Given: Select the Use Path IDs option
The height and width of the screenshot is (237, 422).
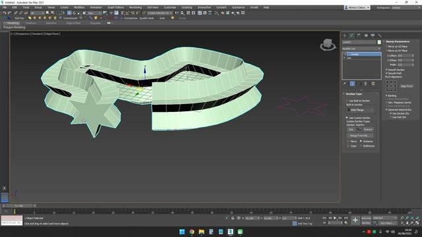Looking at the screenshot, I should (x=391, y=117).
